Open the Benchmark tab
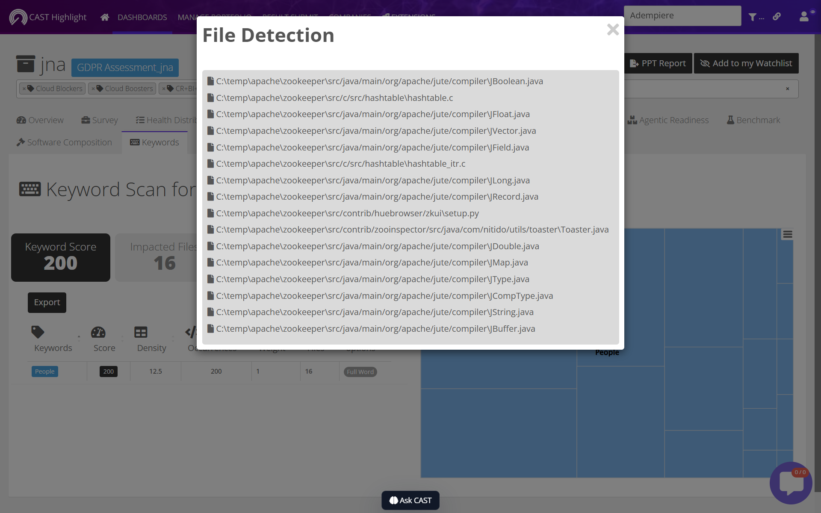 click(x=753, y=120)
